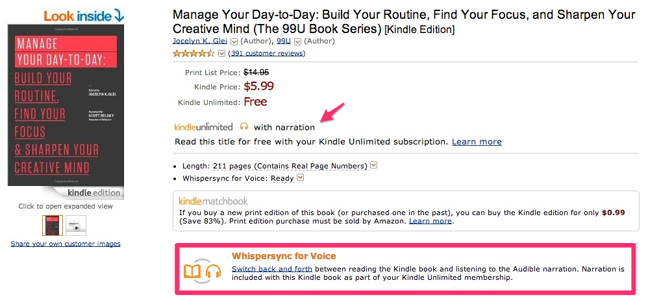Expand Whispersync for Voice Ready arrow

(x=301, y=178)
